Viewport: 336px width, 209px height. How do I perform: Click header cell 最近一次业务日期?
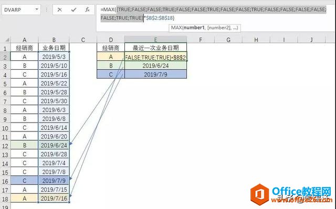tap(155, 48)
